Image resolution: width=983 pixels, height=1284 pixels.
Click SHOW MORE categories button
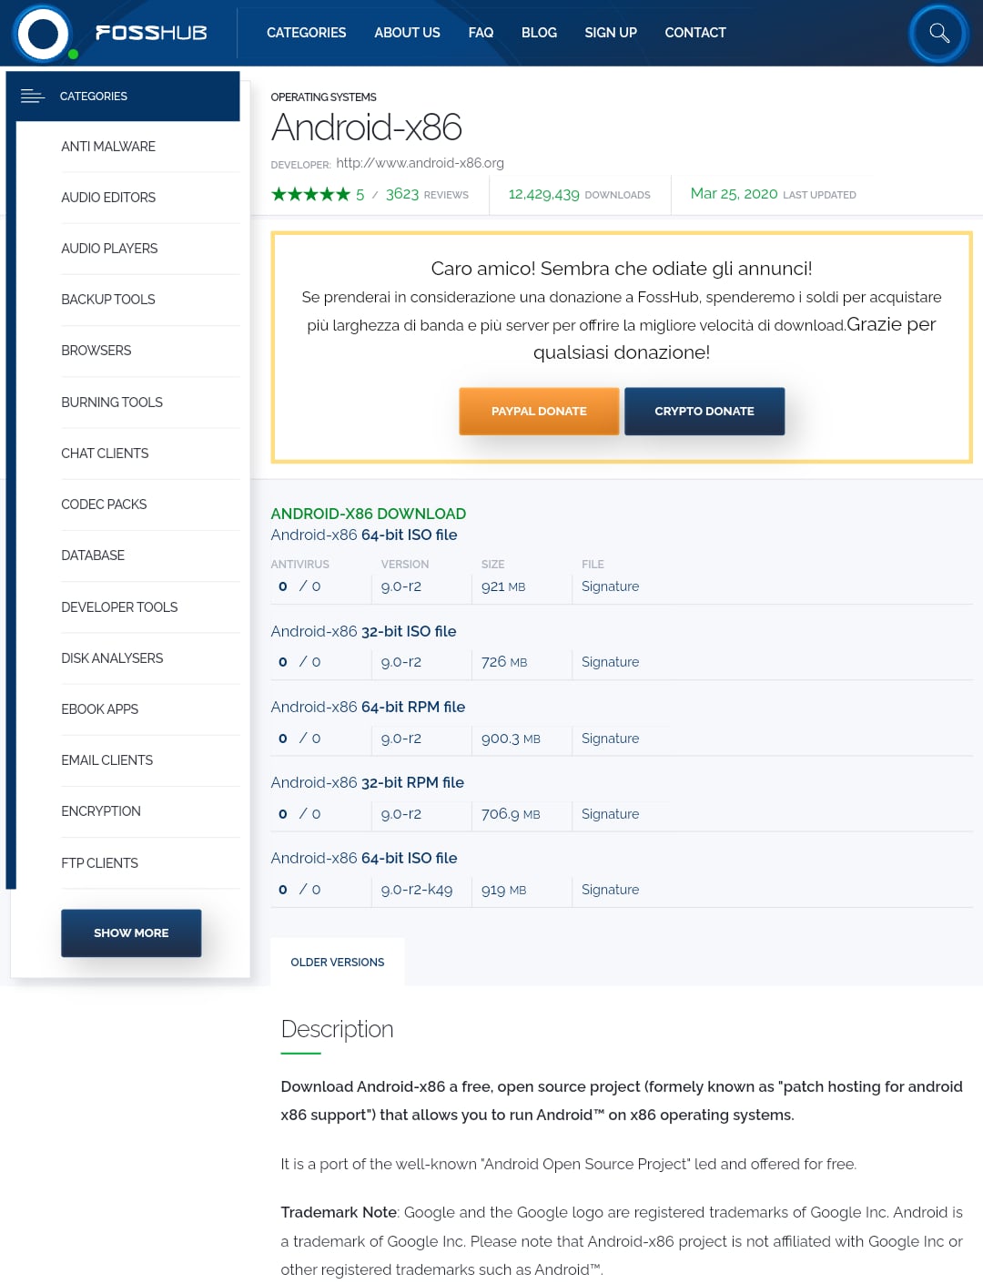pyautogui.click(x=131, y=933)
